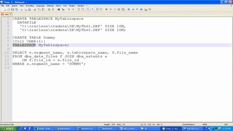
Task: Click the Paste toolbar icon
Action: coord(43,9)
